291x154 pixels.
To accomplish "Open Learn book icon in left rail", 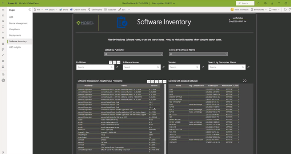I will click(3, 67).
